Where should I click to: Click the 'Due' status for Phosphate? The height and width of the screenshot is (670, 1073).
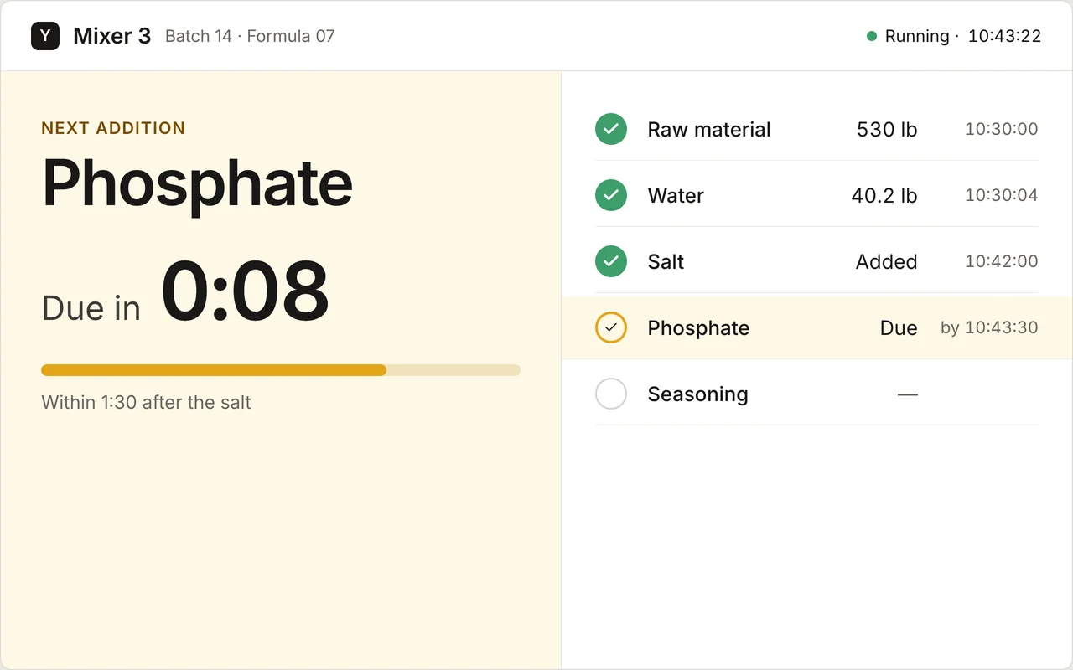899,327
